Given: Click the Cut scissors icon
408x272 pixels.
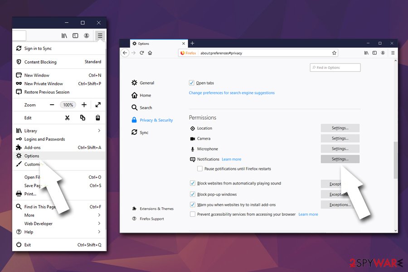Looking at the screenshot, I should (68, 118).
